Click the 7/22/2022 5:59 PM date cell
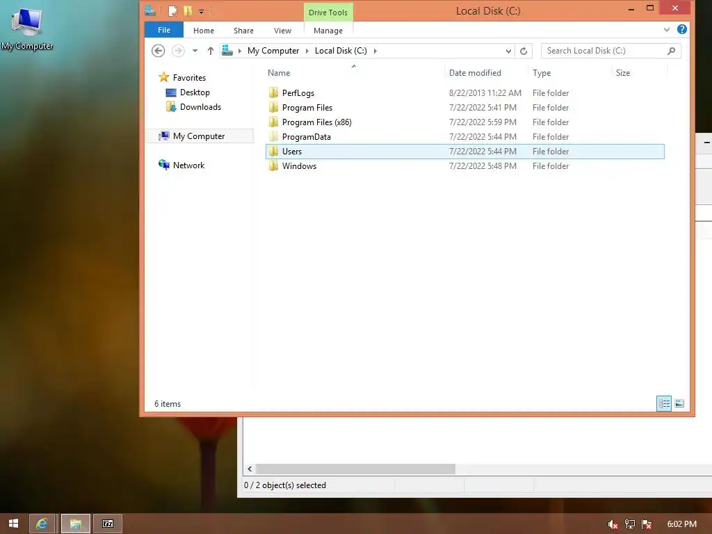 click(x=483, y=122)
